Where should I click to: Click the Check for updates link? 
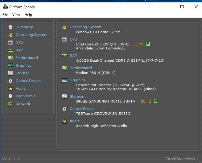point(182,159)
